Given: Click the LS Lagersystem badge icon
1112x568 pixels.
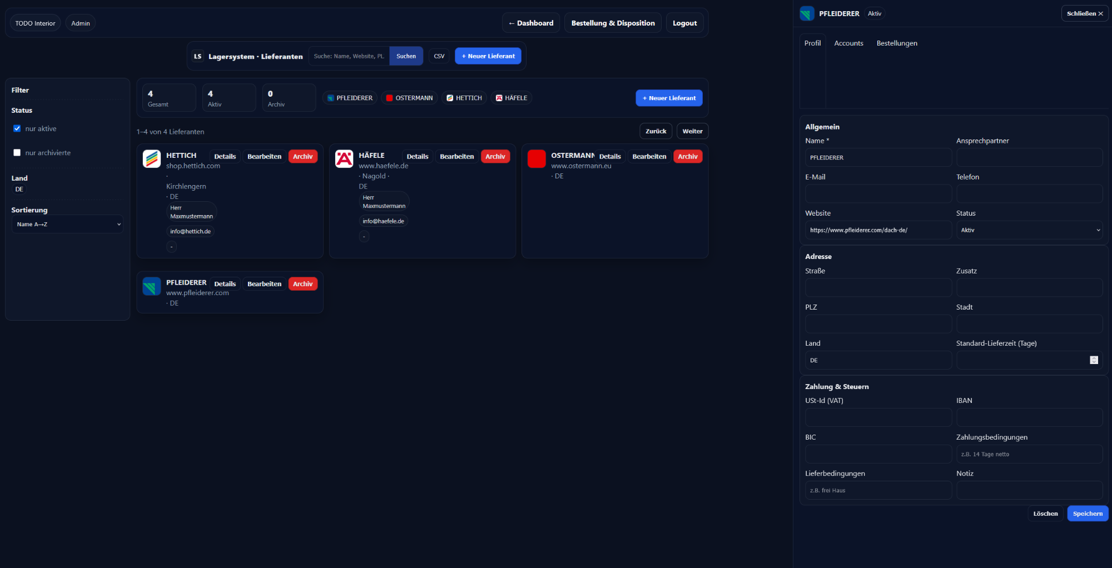Looking at the screenshot, I should pos(197,56).
